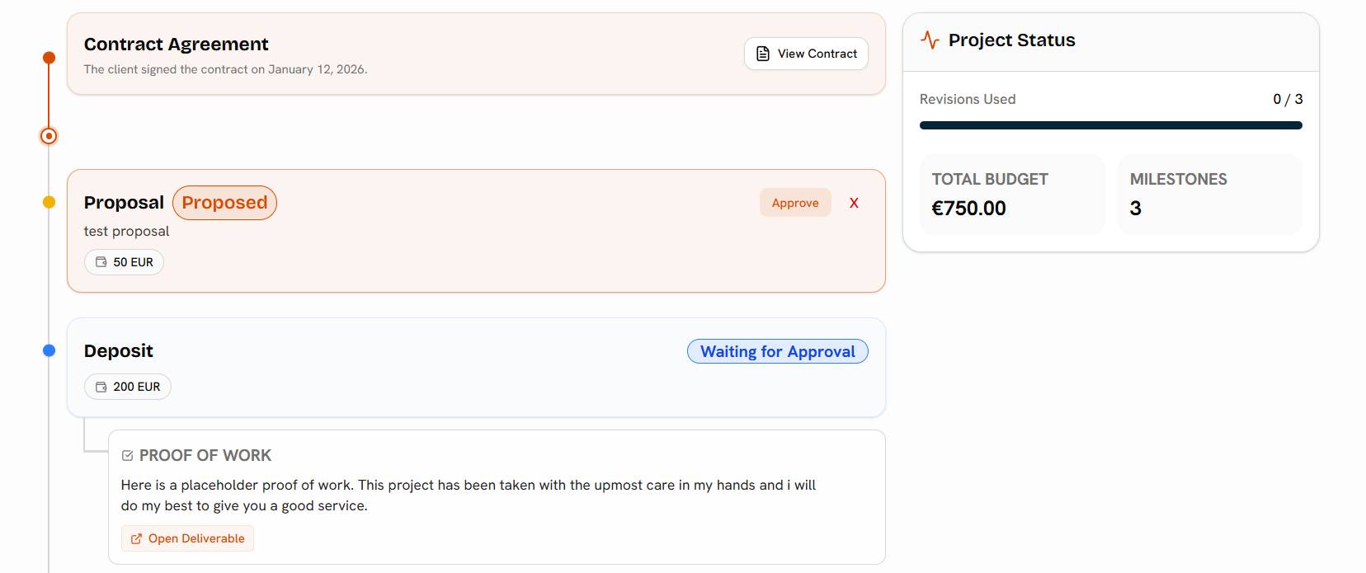Image resolution: width=1366 pixels, height=573 pixels.
Task: Approve the test proposal
Action: (x=795, y=203)
